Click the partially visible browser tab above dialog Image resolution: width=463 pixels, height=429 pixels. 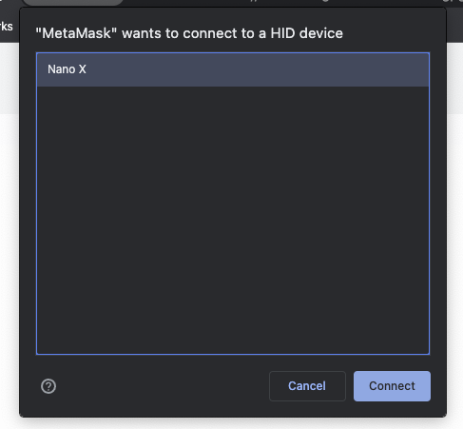tap(73, 3)
